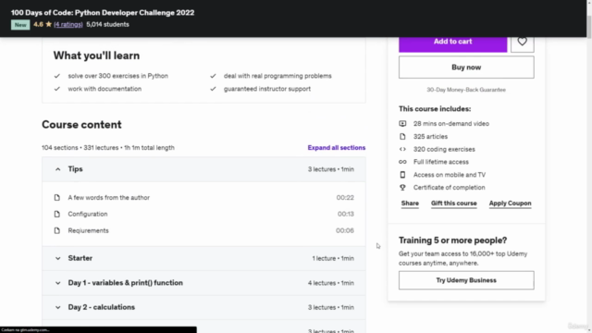Click the Share button
This screenshot has height=333, width=592.
pyautogui.click(x=410, y=203)
